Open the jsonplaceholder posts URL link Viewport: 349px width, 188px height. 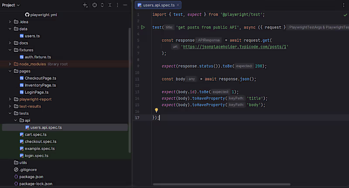tap(235, 47)
